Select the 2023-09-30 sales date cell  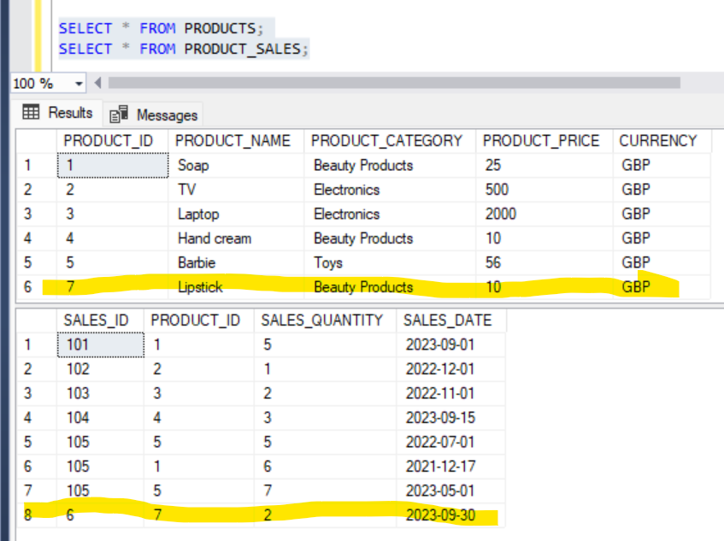point(439,517)
